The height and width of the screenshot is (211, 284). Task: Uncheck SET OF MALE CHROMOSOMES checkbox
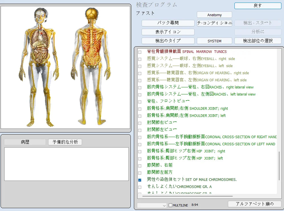140,180
